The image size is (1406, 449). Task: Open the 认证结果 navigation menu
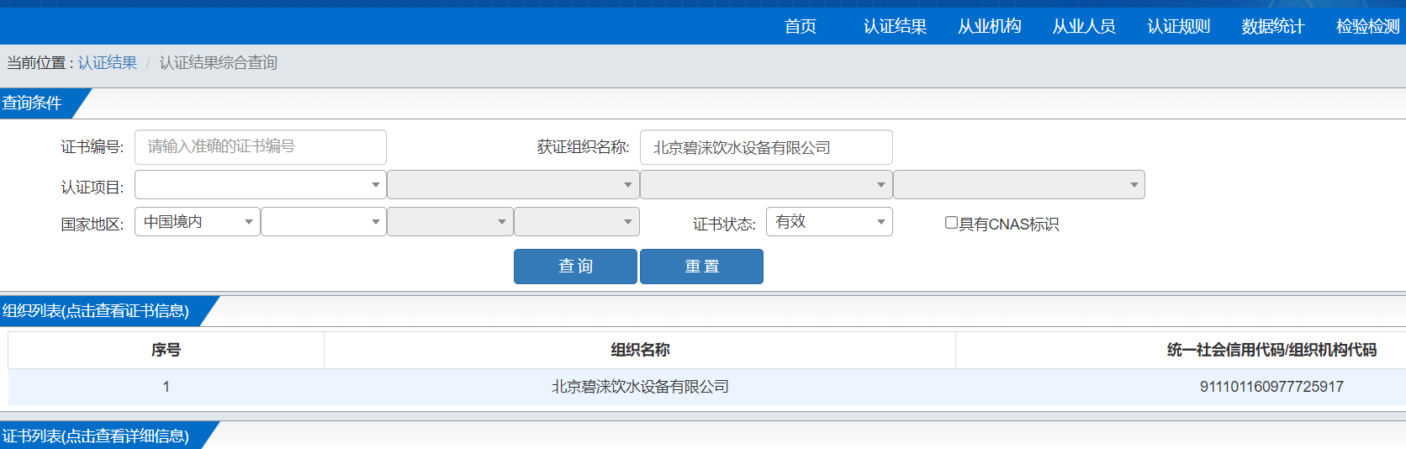pyautogui.click(x=895, y=26)
